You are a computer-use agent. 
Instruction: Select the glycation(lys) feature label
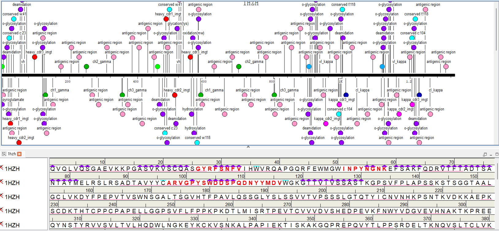tap(178, 24)
